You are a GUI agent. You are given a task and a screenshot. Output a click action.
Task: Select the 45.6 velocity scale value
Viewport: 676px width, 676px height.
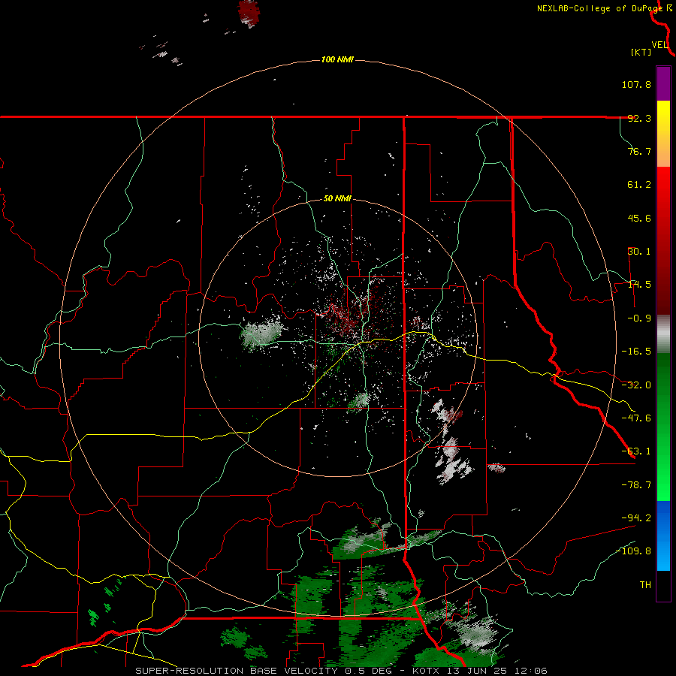[639, 218]
